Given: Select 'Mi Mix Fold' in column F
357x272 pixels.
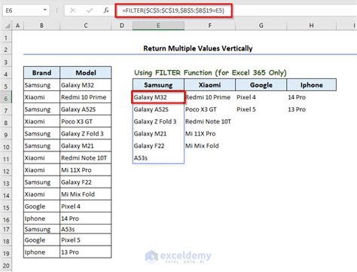Looking at the screenshot, I should (x=209, y=145).
